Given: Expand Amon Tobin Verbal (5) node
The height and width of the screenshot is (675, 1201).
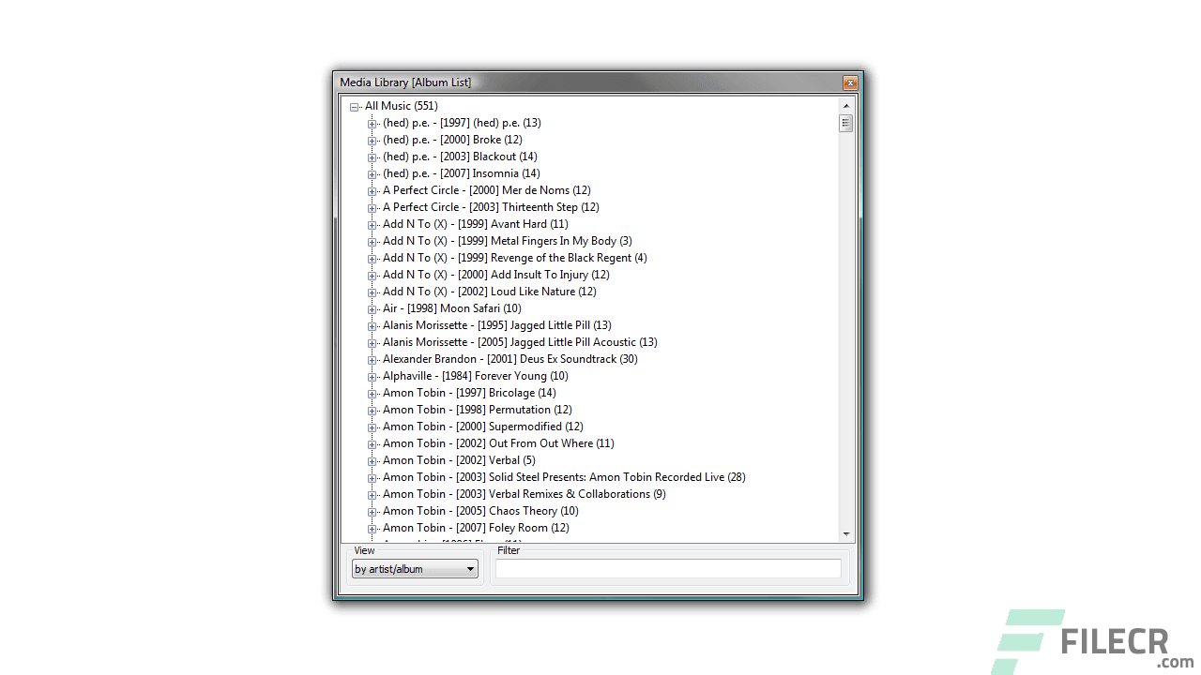Looking at the screenshot, I should coord(372,461).
